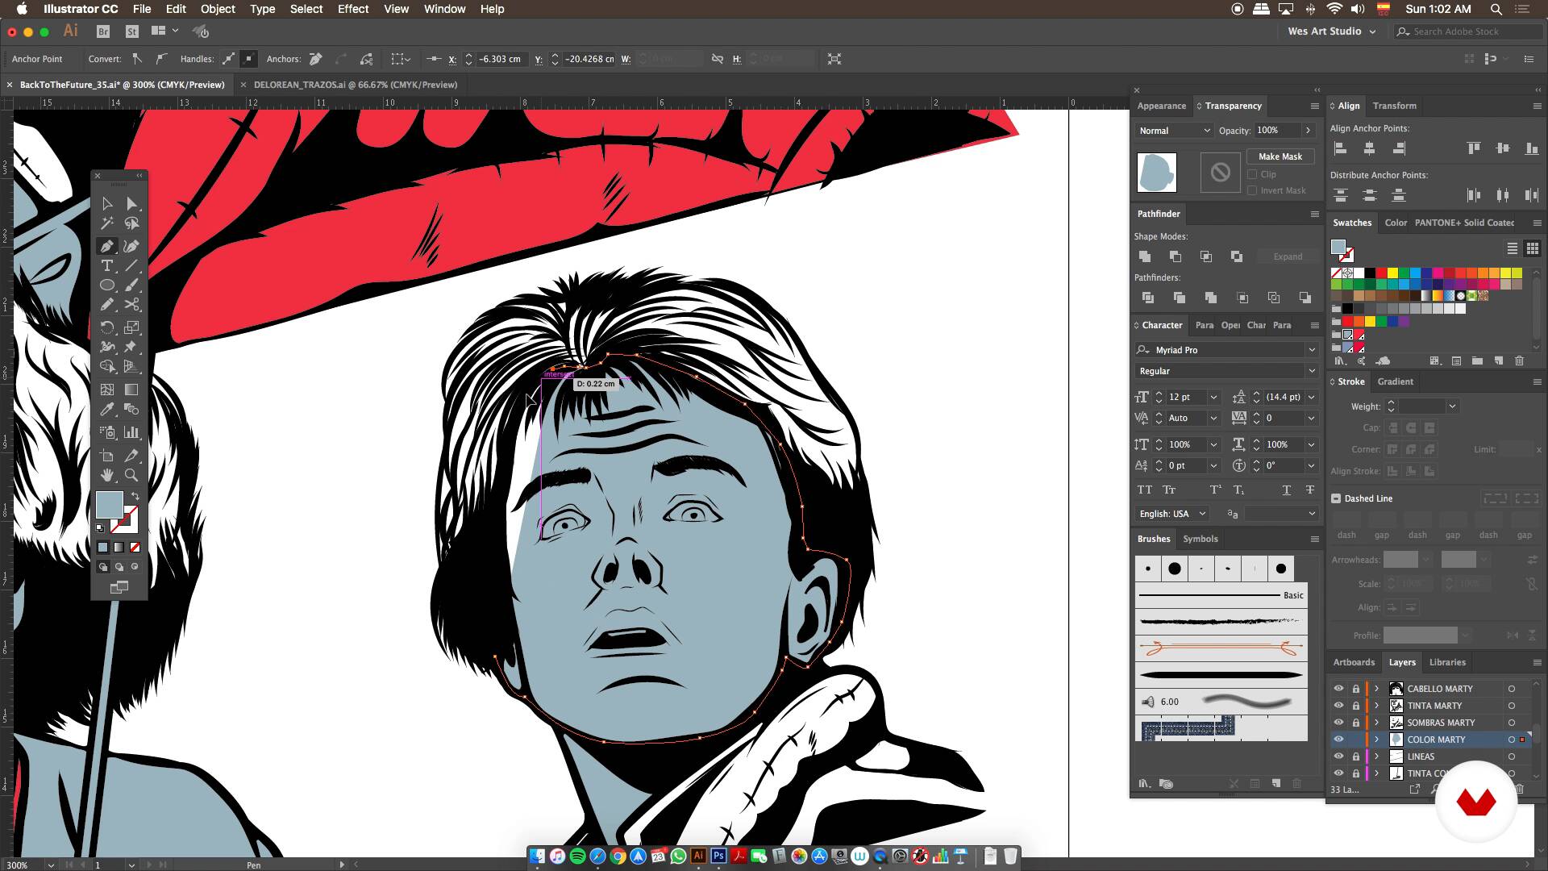Expand the COLOR MARTY layer contents
This screenshot has width=1548, height=871.
pyautogui.click(x=1376, y=740)
